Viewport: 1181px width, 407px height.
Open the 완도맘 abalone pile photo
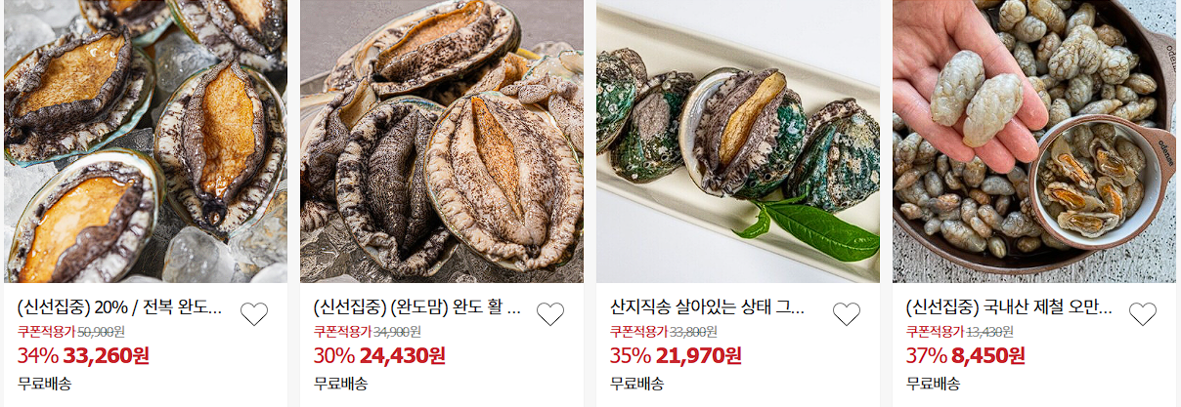pos(442,142)
